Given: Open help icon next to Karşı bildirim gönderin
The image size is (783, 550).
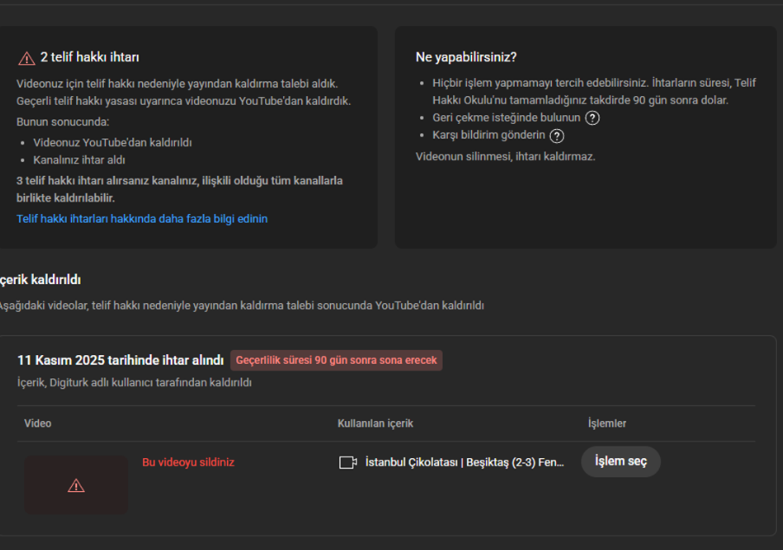Looking at the screenshot, I should [557, 135].
